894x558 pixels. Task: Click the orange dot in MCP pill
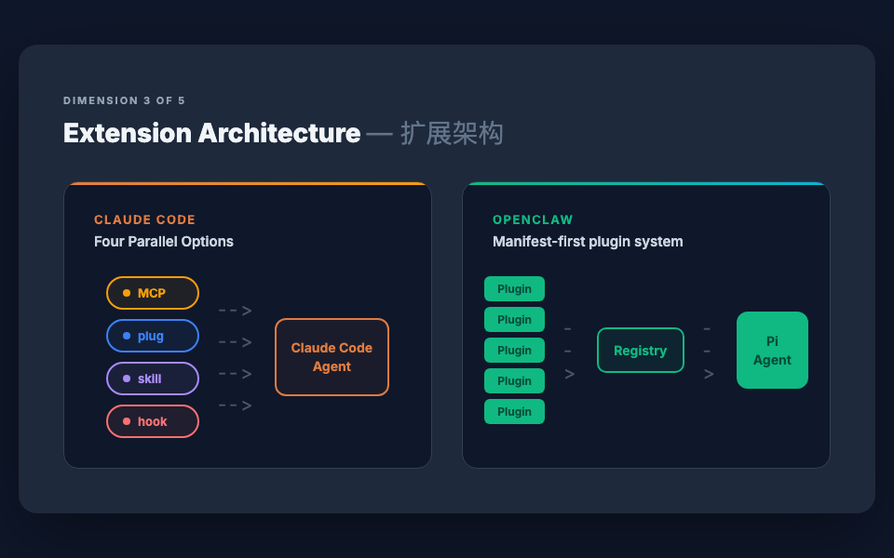(x=127, y=293)
